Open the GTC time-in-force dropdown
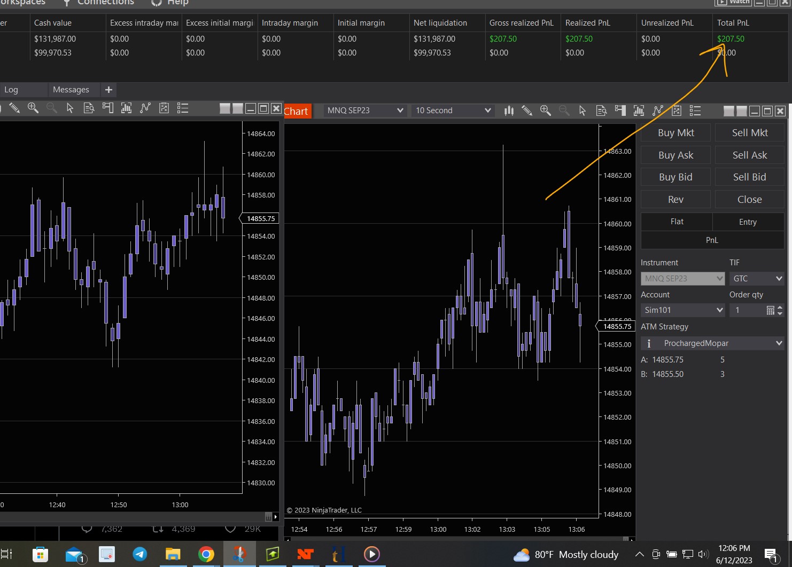 click(757, 279)
